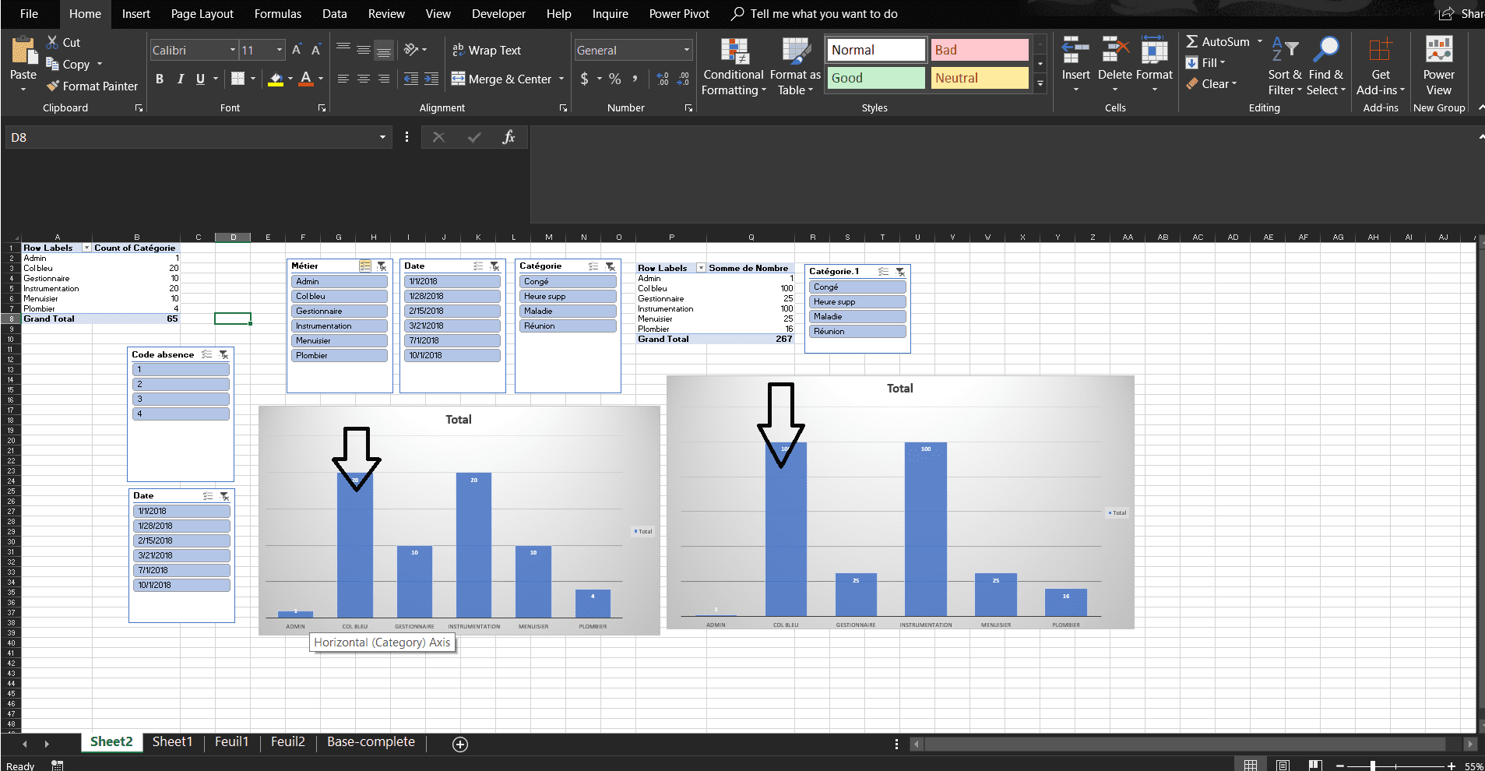Viewport: 1485px width, 771px height.
Task: Select Instrumentation in the Métier slicer
Action: [340, 326]
